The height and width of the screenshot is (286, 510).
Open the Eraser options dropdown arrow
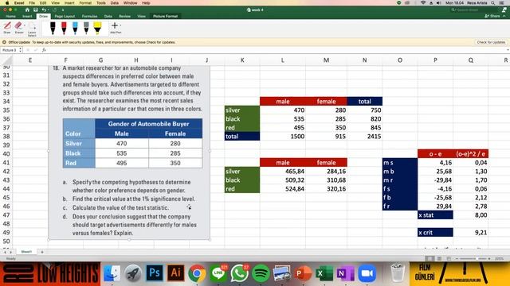coord(25,25)
